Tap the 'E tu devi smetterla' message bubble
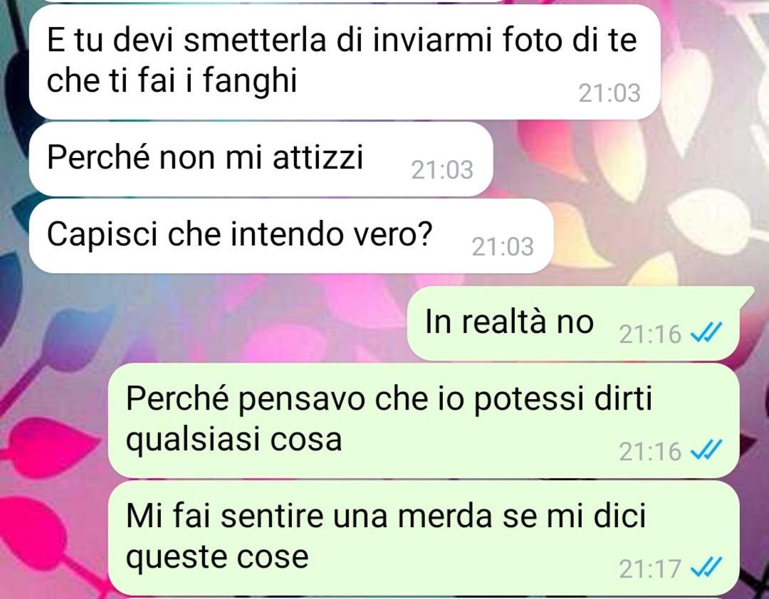This screenshot has height=599, width=769. (x=345, y=62)
